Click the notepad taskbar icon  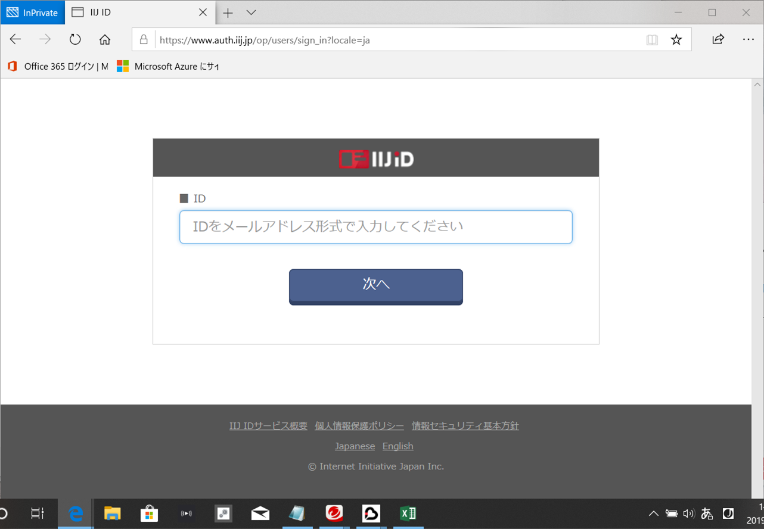(297, 514)
